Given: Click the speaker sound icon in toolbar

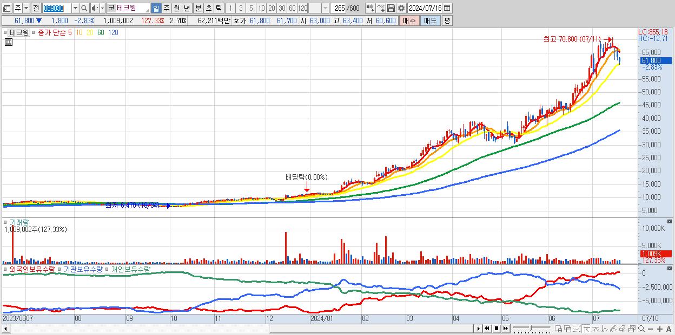Looking at the screenshot, I should 95,8.
